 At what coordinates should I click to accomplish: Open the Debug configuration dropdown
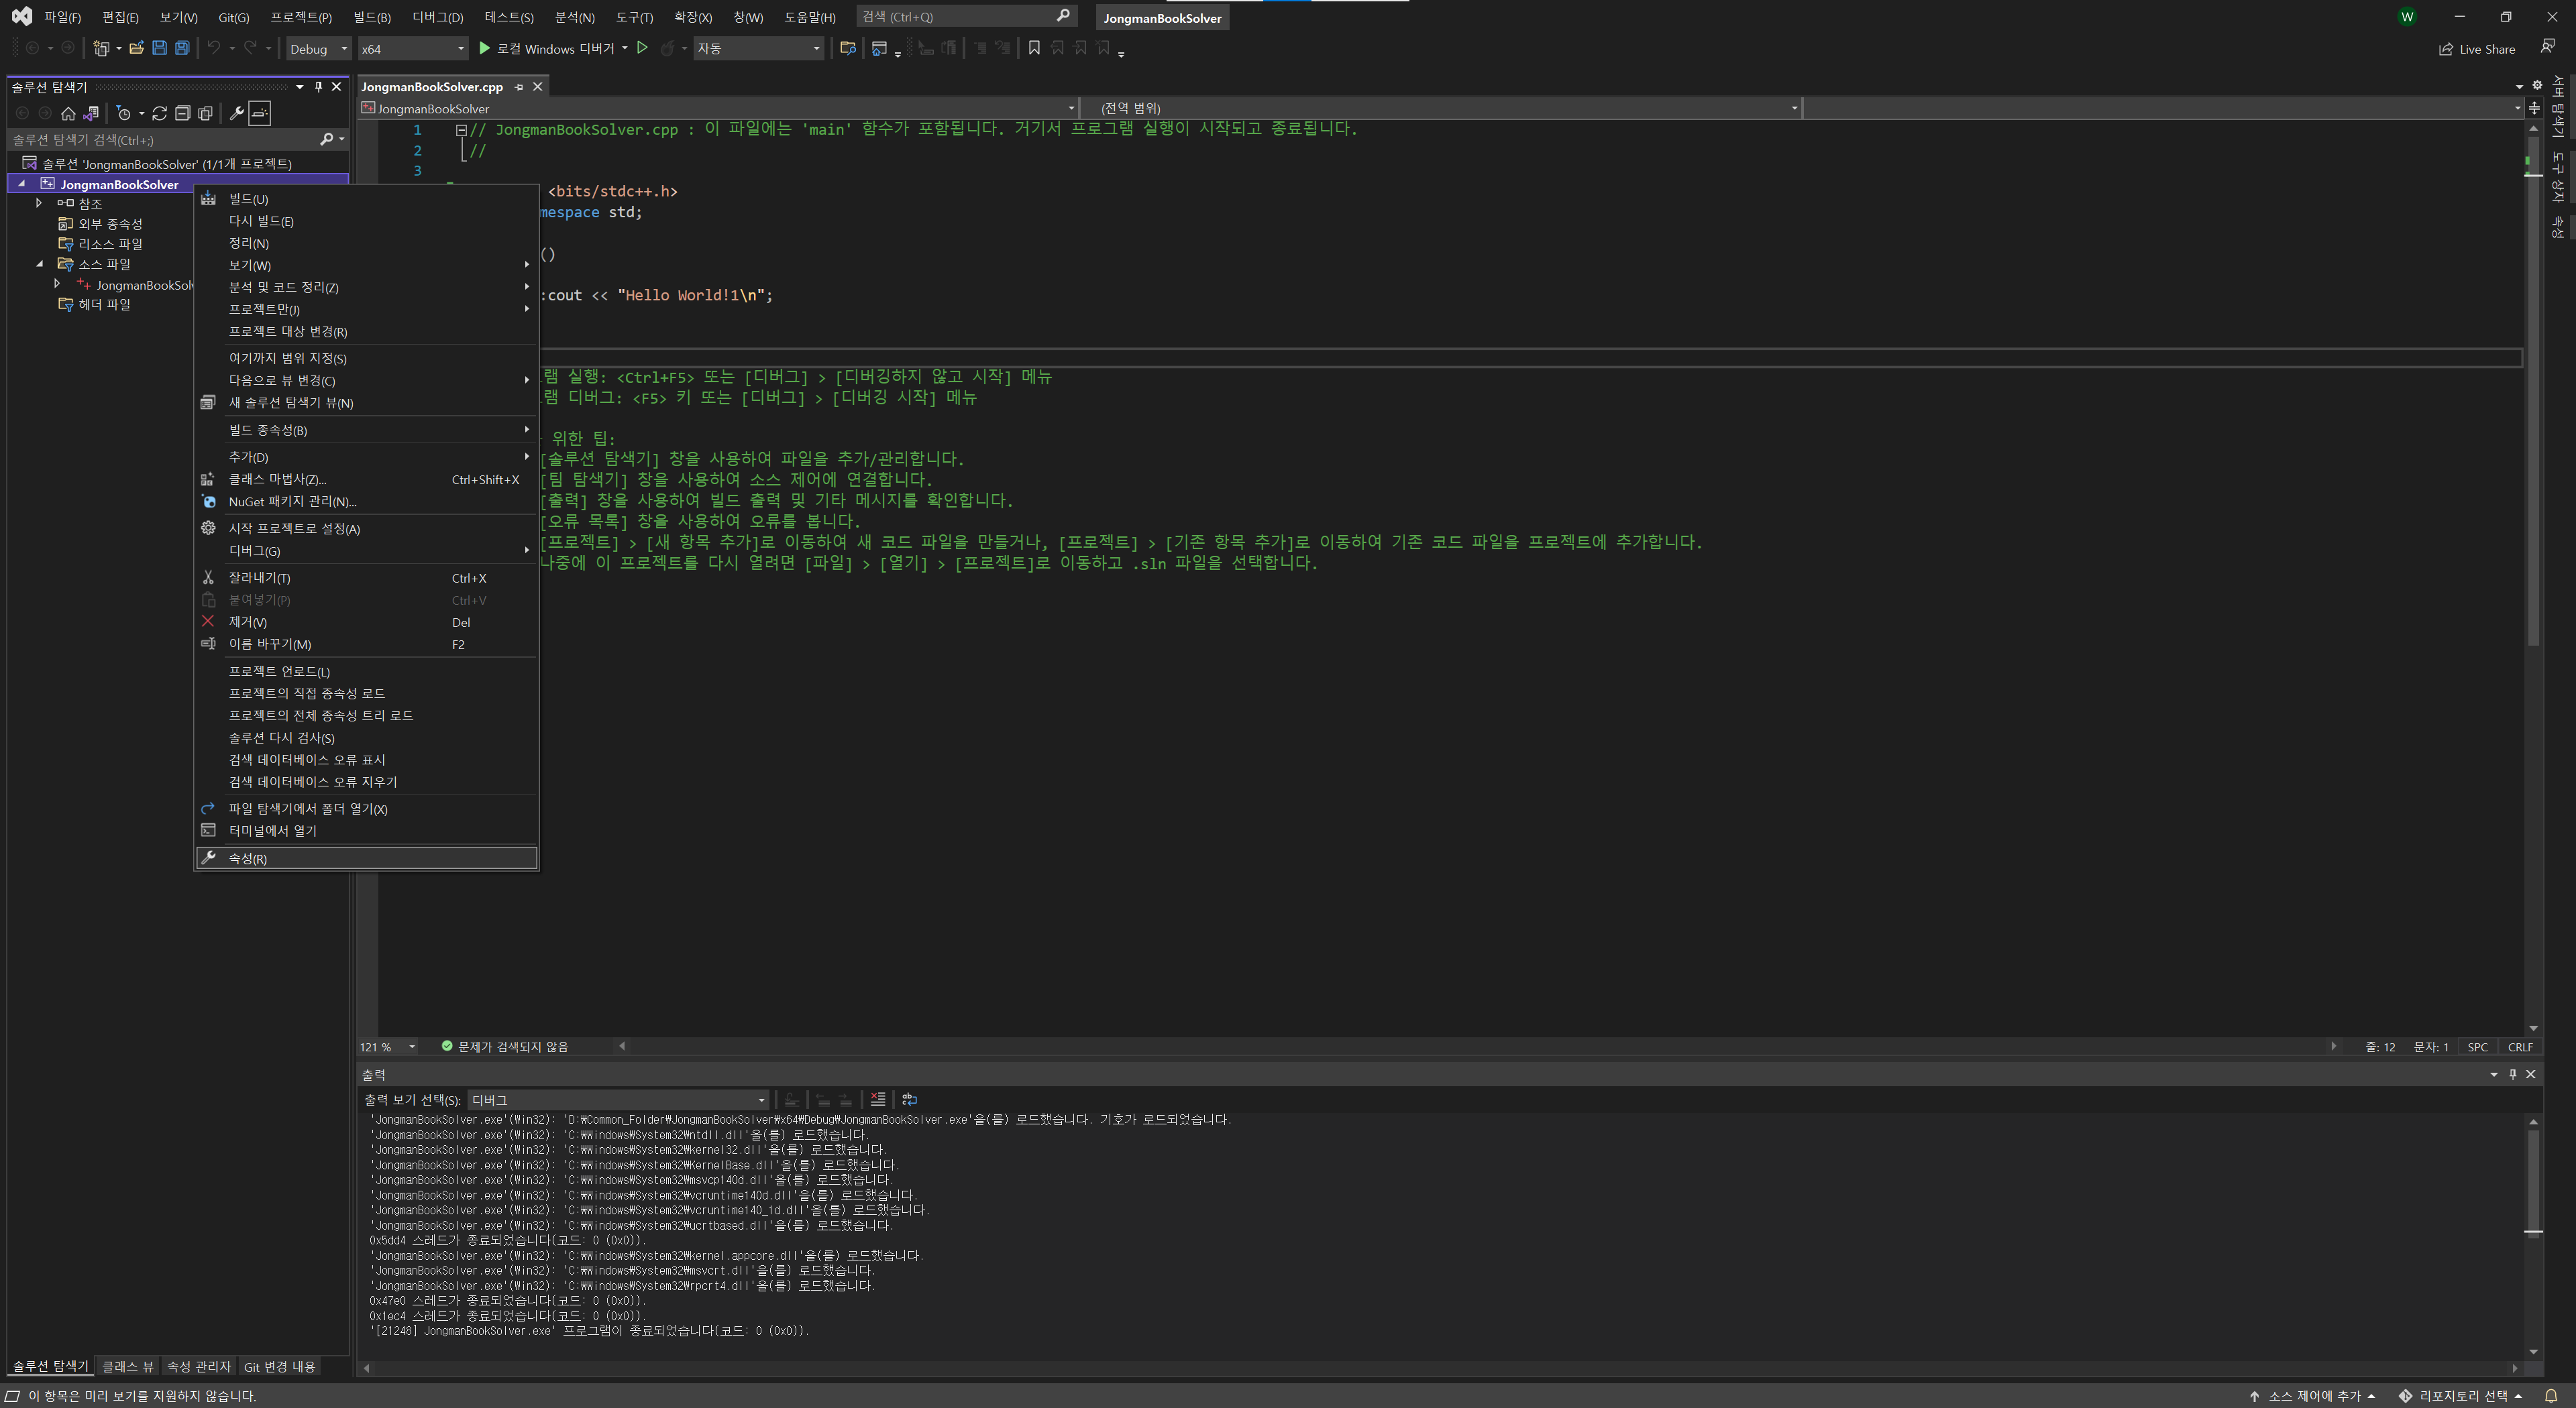click(318, 48)
